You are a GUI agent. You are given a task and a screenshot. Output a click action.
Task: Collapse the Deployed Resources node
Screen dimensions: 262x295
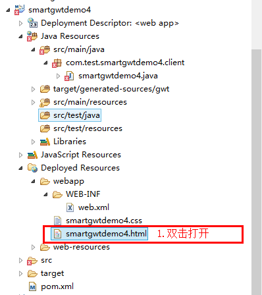click(x=20, y=168)
